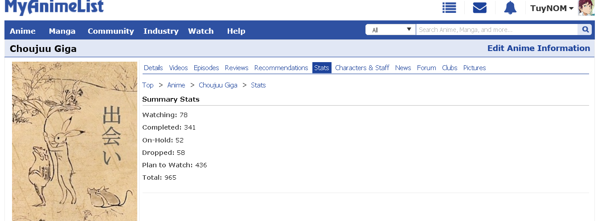598x221 pixels.
Task: Open the search category 'All' dropdown
Action: tap(391, 30)
